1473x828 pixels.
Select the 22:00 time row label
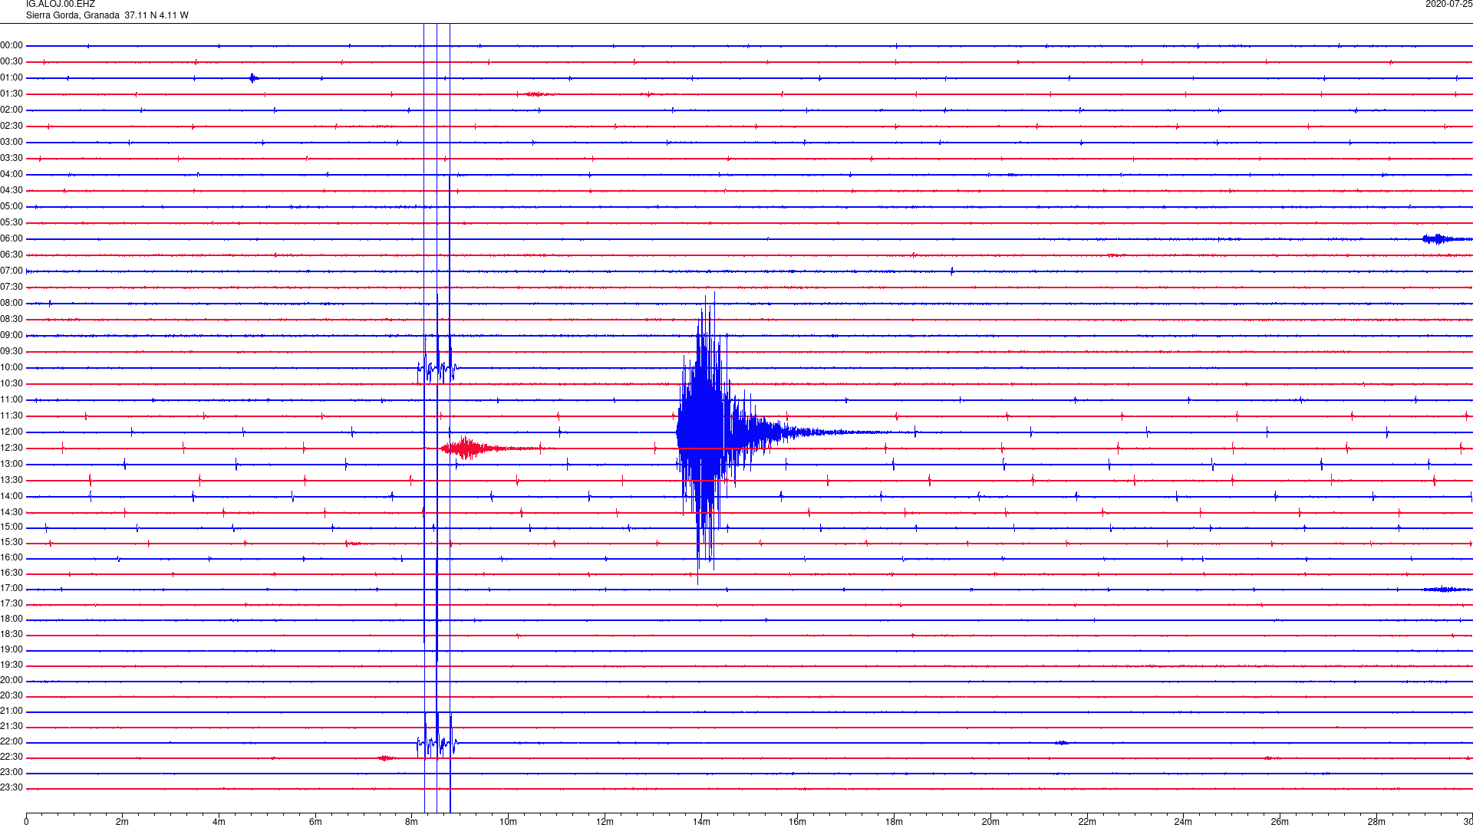pos(12,742)
